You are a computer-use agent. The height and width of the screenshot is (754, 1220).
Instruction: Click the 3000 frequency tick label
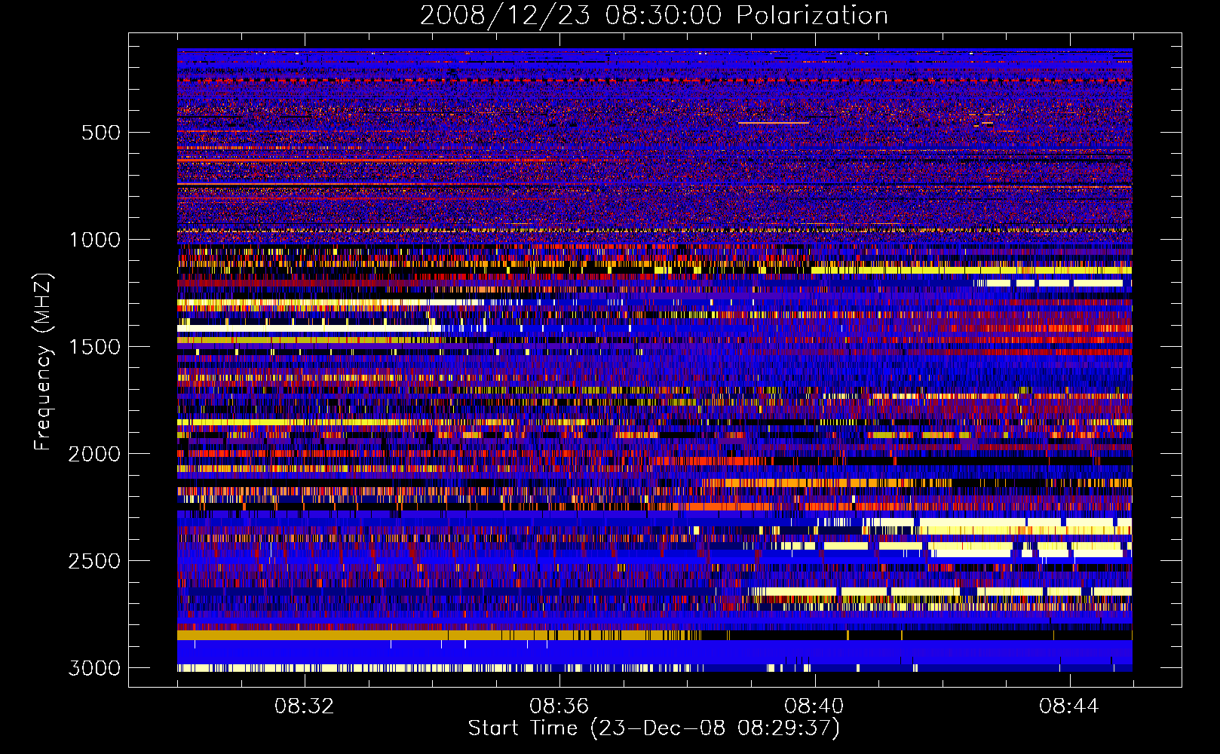click(x=94, y=668)
